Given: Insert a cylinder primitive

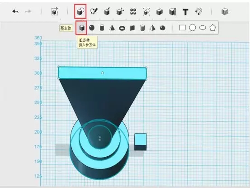Looking at the screenshot, I should (102, 28).
